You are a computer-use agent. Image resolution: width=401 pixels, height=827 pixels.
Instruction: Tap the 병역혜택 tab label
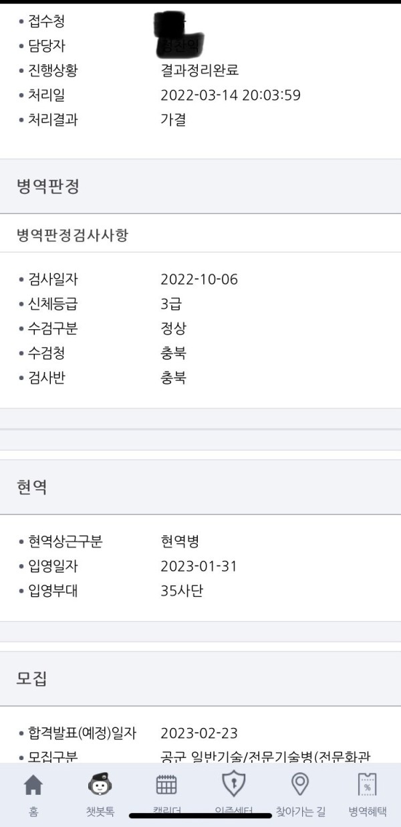point(368,812)
